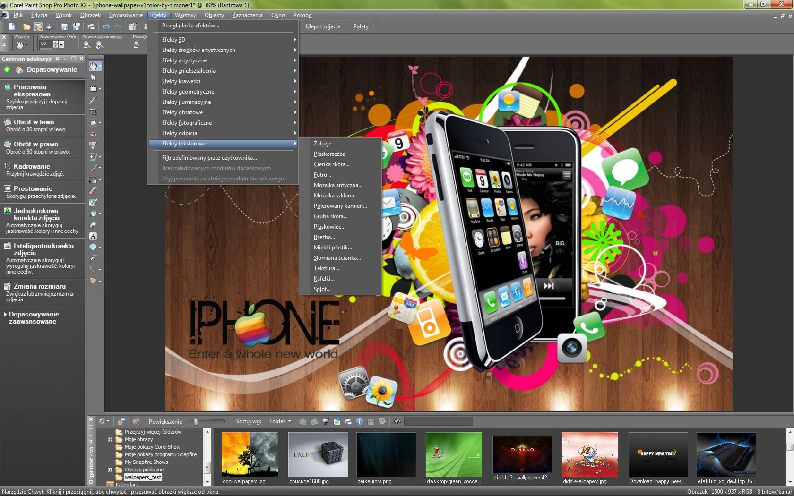The width and height of the screenshot is (794, 496).
Task: Expand the Moje obrazy folder tree node
Action: 110,439
